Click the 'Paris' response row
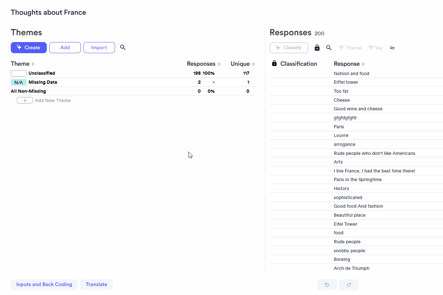Viewport: 443px width, 295px height. (356, 127)
